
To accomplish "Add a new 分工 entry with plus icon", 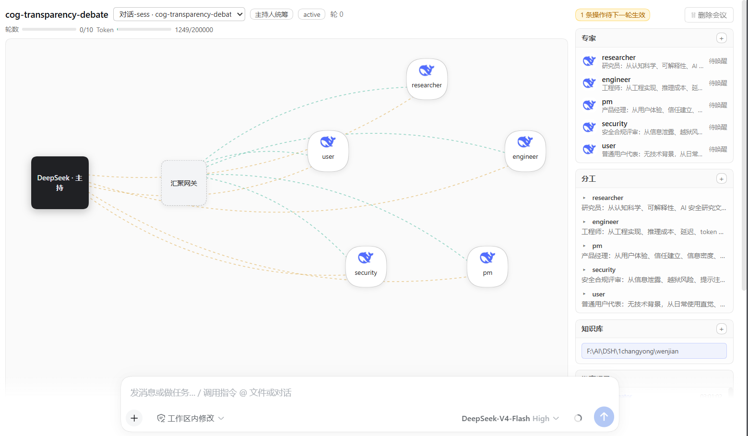I will tap(721, 179).
